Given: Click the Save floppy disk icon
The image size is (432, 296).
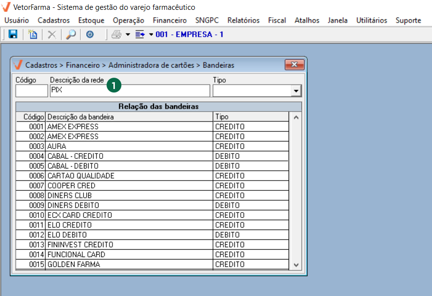Looking at the screenshot, I should [x=13, y=34].
